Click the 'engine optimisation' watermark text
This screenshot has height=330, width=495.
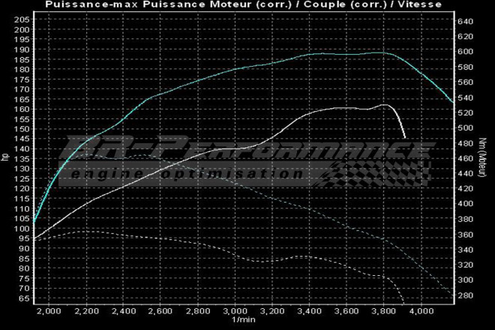[184, 174]
